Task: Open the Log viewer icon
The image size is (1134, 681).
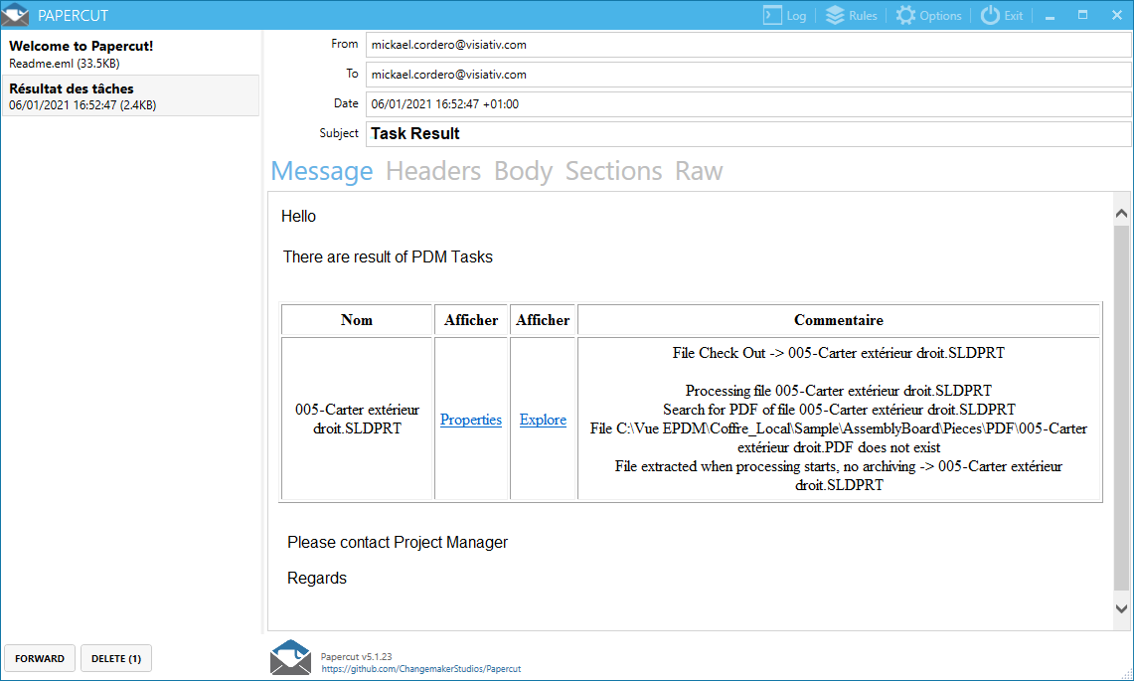Action: pos(772,15)
